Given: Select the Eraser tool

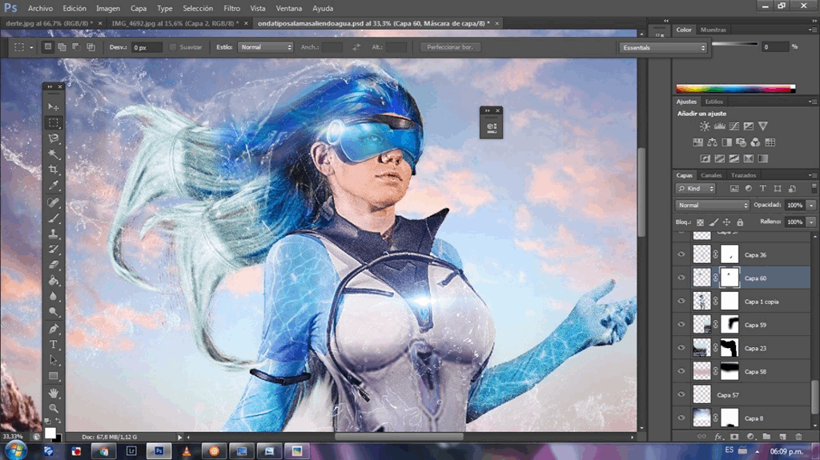Looking at the screenshot, I should 54,265.
